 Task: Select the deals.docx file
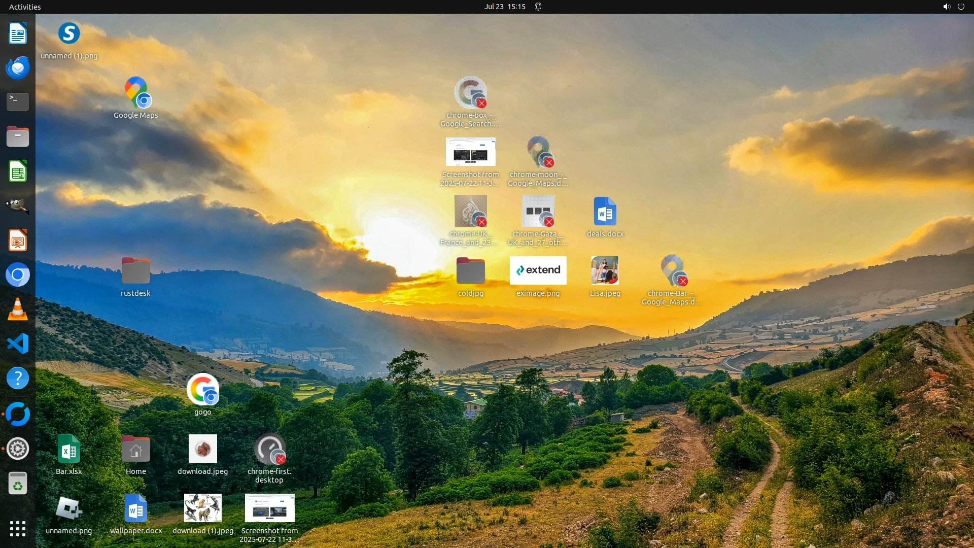click(605, 212)
